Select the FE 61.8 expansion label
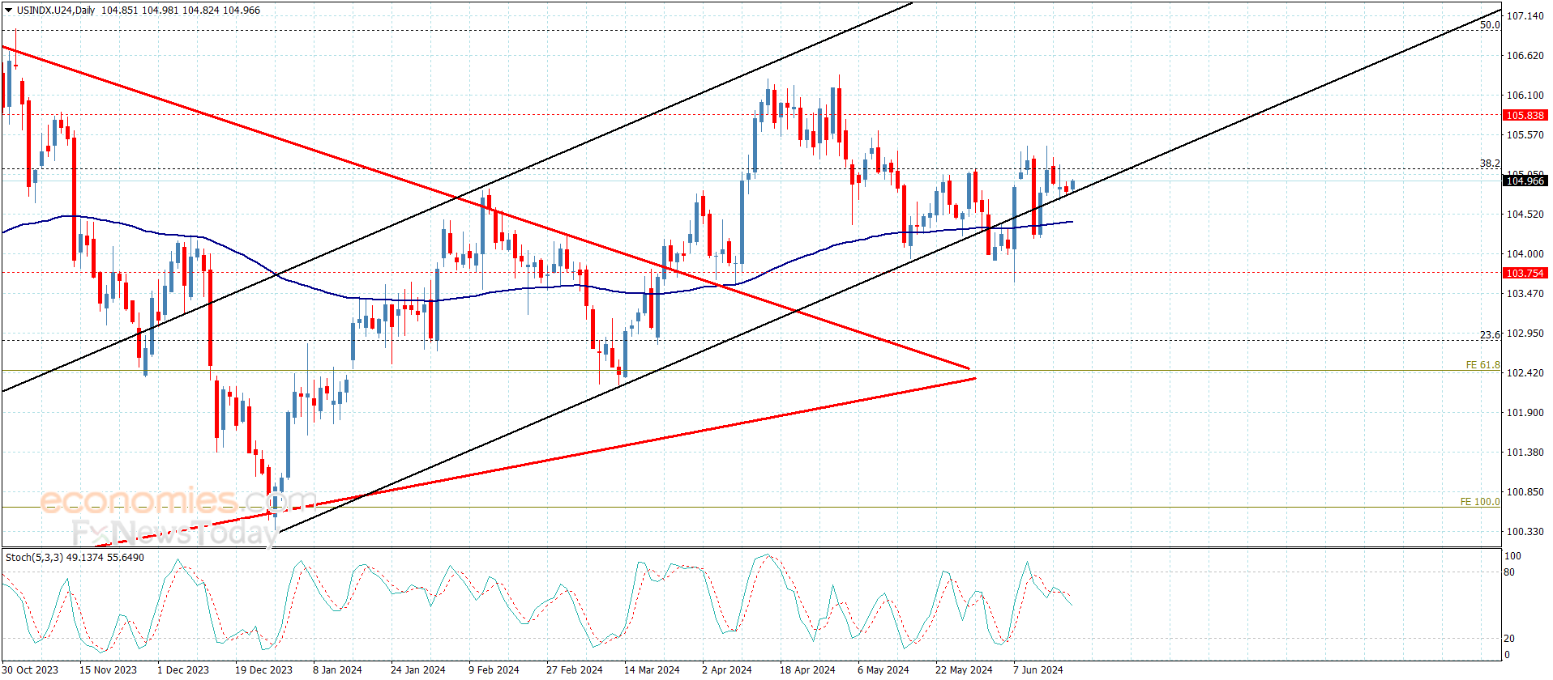 pyautogui.click(x=1482, y=365)
